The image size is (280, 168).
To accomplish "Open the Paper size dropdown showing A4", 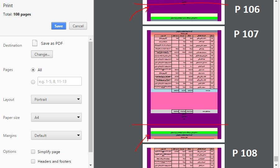I will click(56, 117).
